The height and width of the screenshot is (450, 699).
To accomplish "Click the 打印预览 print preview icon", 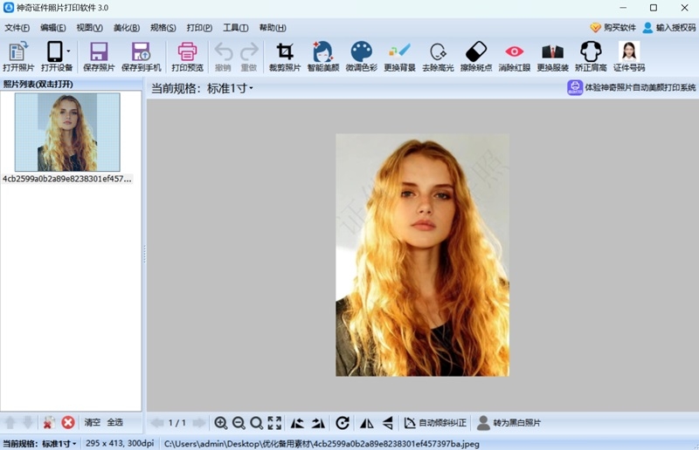I will pyautogui.click(x=187, y=52).
